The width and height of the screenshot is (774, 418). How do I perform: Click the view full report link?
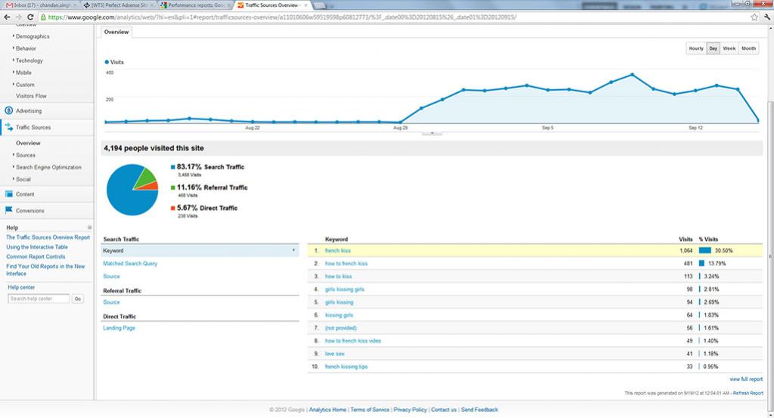tap(746, 379)
